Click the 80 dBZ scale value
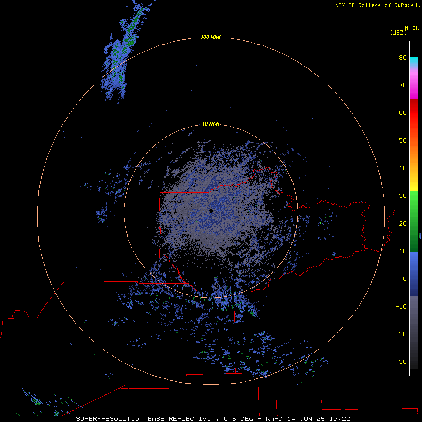 403,58
